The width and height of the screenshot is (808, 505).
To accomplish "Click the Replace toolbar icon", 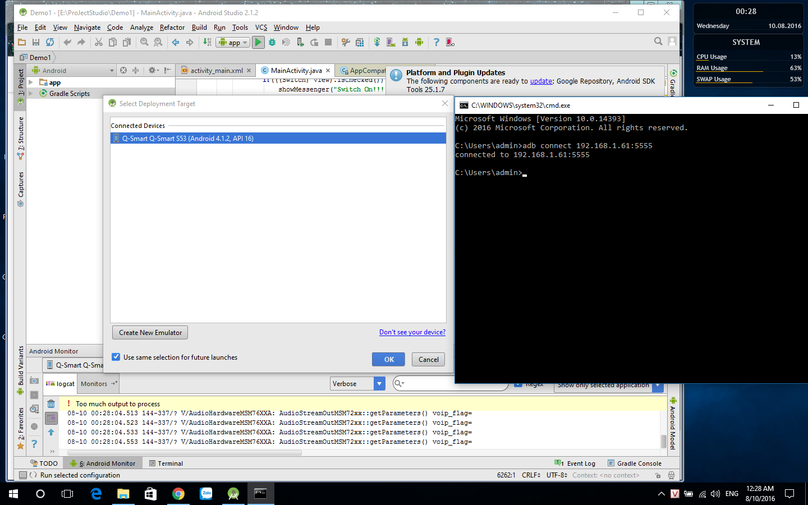I will [x=158, y=42].
